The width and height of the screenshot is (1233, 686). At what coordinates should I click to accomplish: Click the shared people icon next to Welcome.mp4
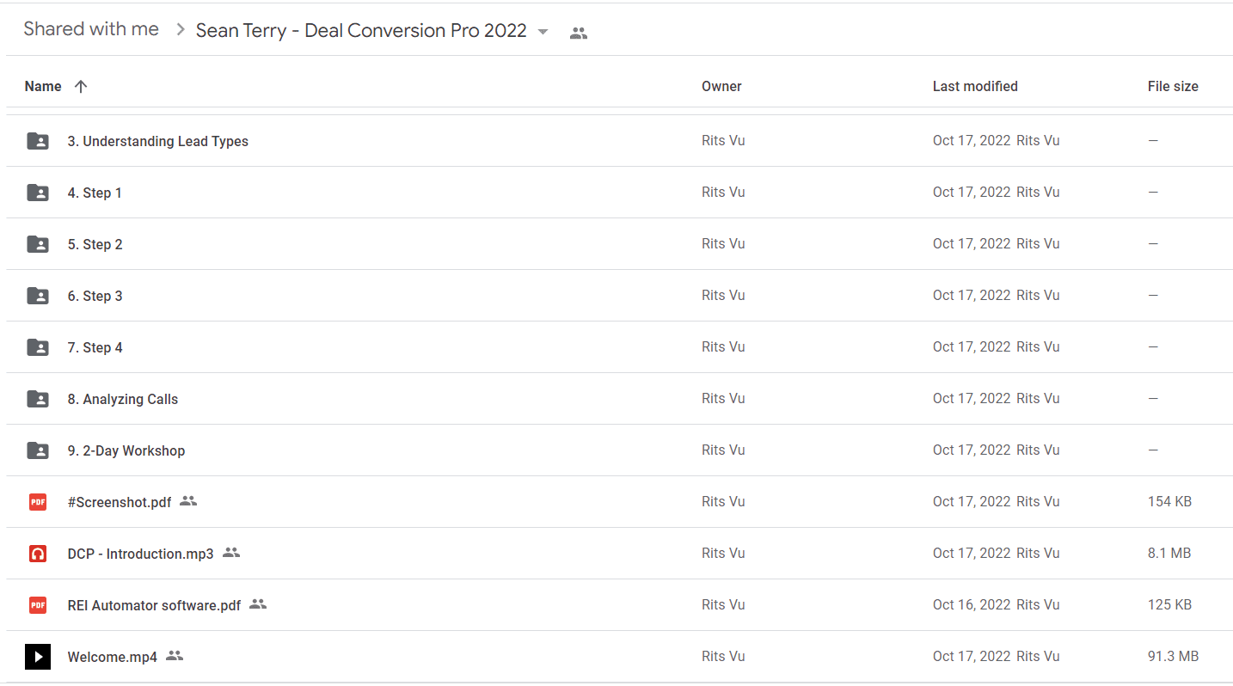[175, 656]
